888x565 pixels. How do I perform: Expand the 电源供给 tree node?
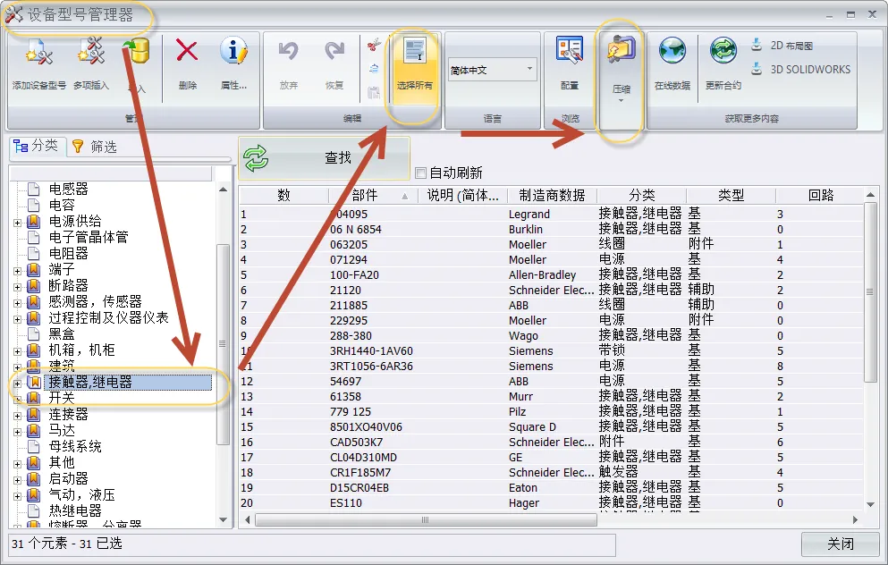coord(18,223)
